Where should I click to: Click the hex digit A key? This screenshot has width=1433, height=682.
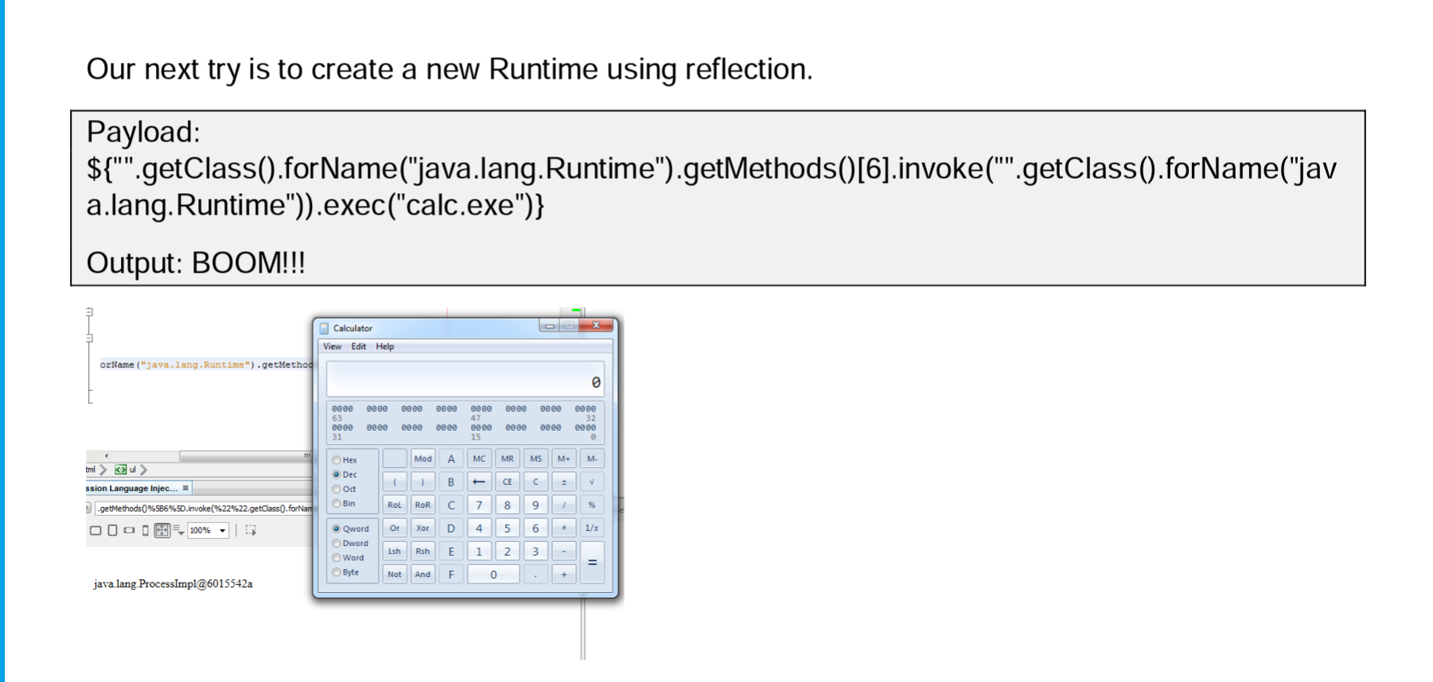point(451,459)
